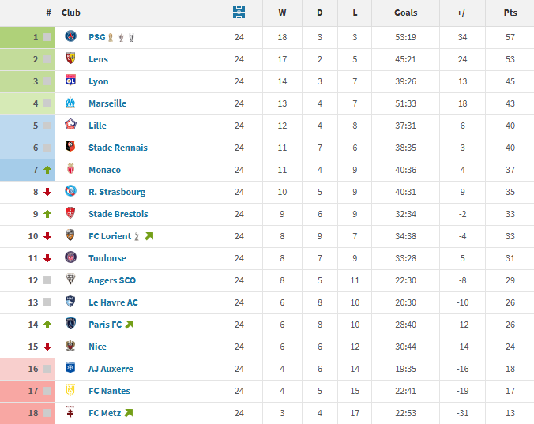Sort table by Goals column header
This screenshot has width=534, height=424.
click(x=405, y=13)
